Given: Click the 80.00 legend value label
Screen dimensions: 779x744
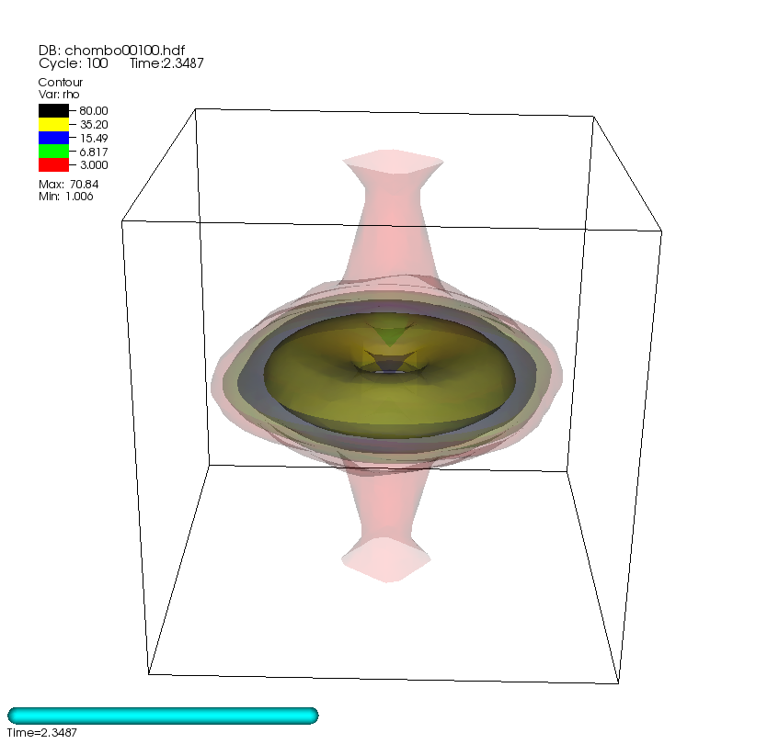Looking at the screenshot, I should click(x=94, y=110).
